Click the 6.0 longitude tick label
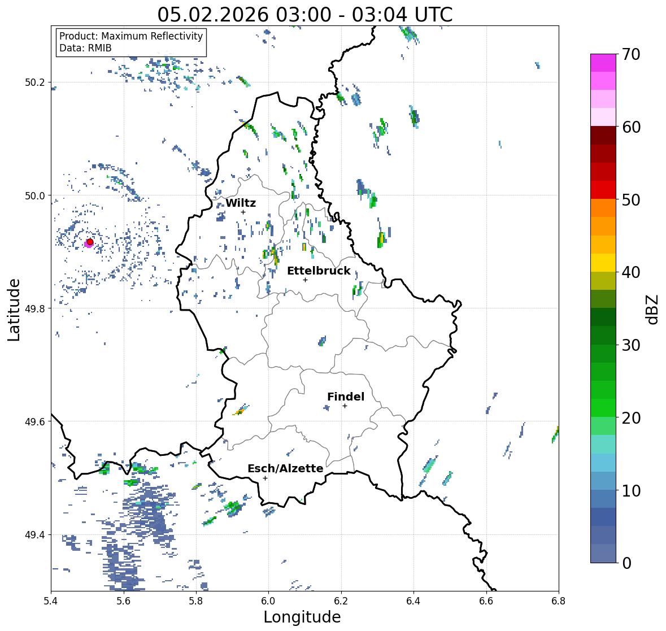This screenshot has width=666, height=631. coord(268,601)
